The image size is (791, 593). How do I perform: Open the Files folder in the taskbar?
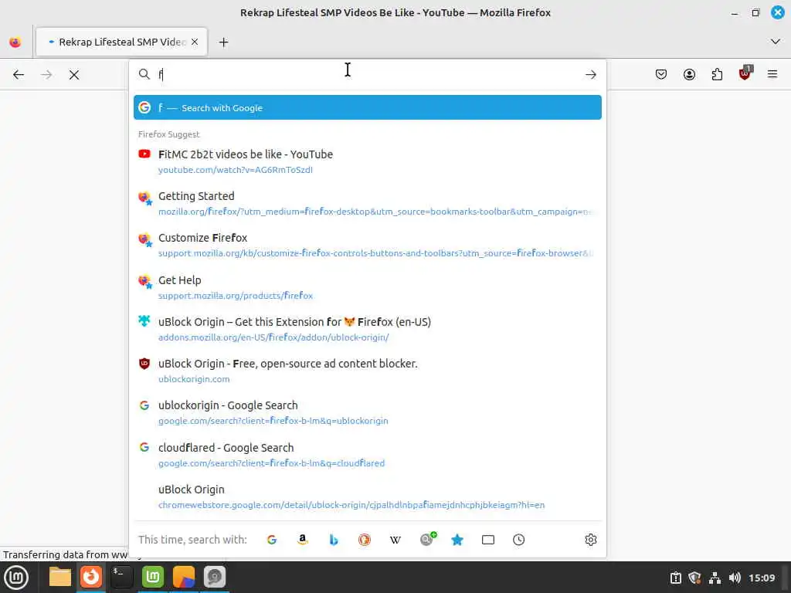click(x=60, y=577)
